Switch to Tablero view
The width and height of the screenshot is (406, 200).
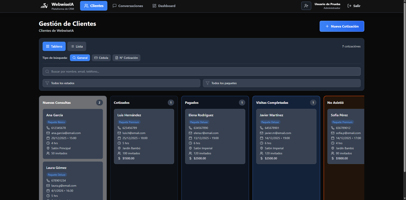54,46
